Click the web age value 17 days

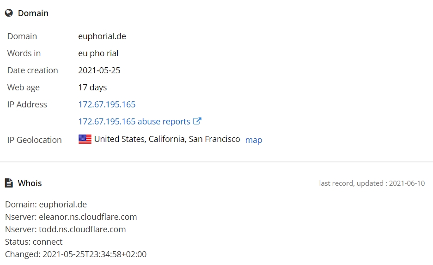(92, 88)
